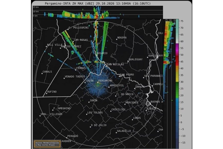223x149 pixels.
Task: Click the SAN PEDRO label
Action: pos(127,75)
